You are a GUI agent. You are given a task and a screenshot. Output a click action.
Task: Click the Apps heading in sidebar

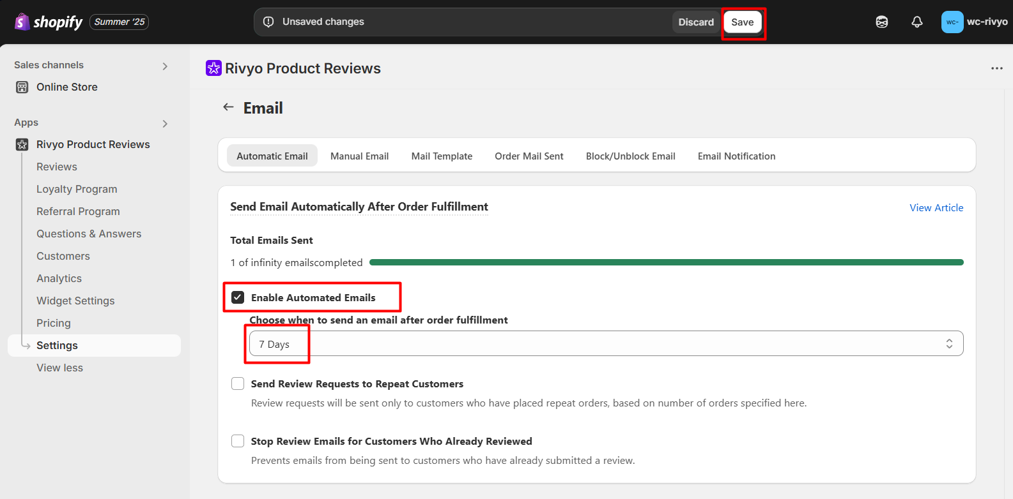coord(26,123)
